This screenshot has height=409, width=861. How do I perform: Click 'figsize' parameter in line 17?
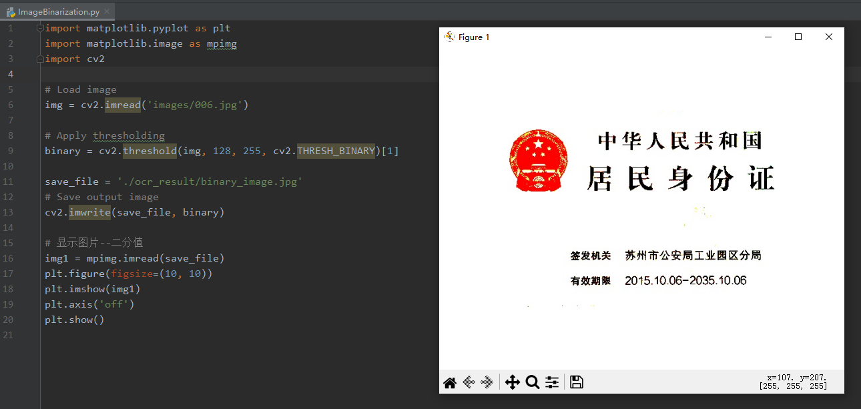tap(132, 274)
